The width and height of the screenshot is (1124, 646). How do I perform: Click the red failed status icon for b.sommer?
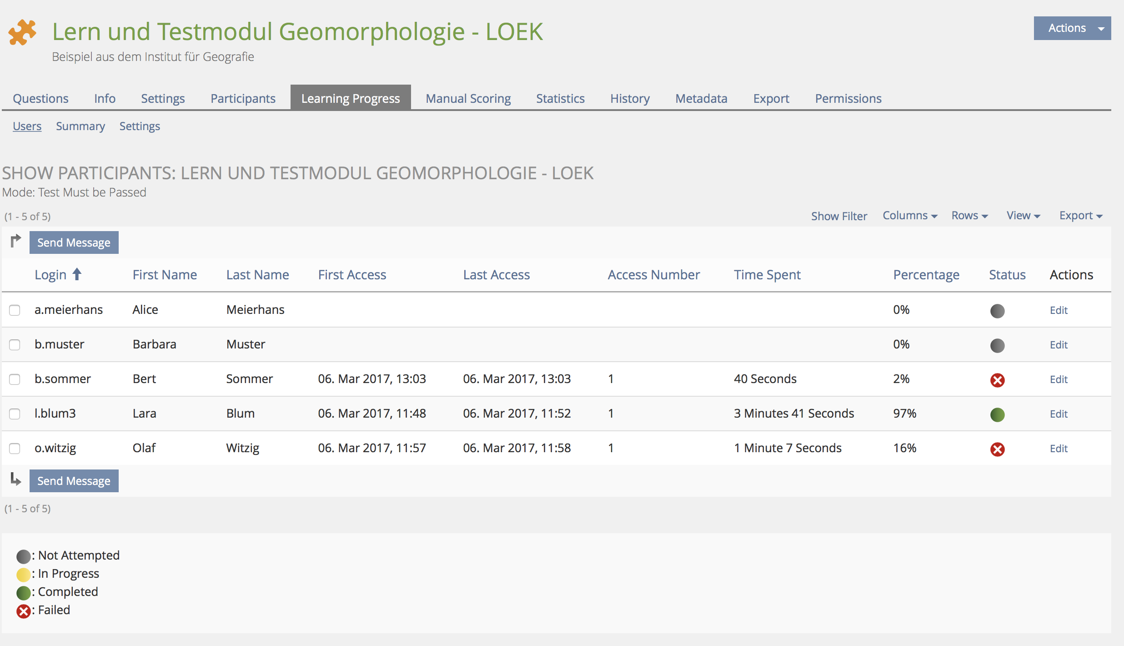(x=997, y=380)
